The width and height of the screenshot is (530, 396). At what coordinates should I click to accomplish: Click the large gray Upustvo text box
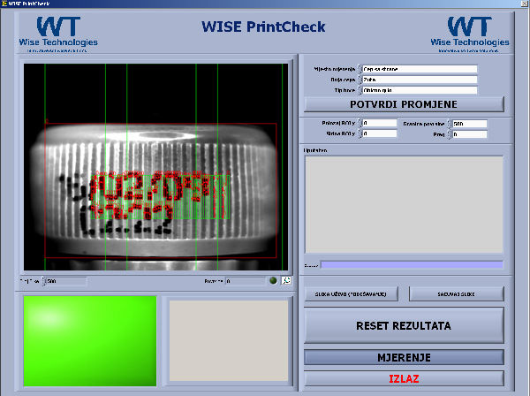pos(404,204)
